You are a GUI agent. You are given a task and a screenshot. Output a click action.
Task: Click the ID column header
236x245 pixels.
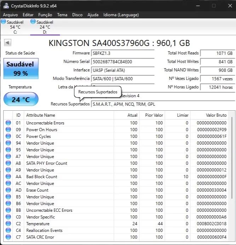18,115
